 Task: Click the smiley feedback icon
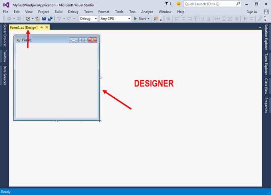click(x=178, y=4)
